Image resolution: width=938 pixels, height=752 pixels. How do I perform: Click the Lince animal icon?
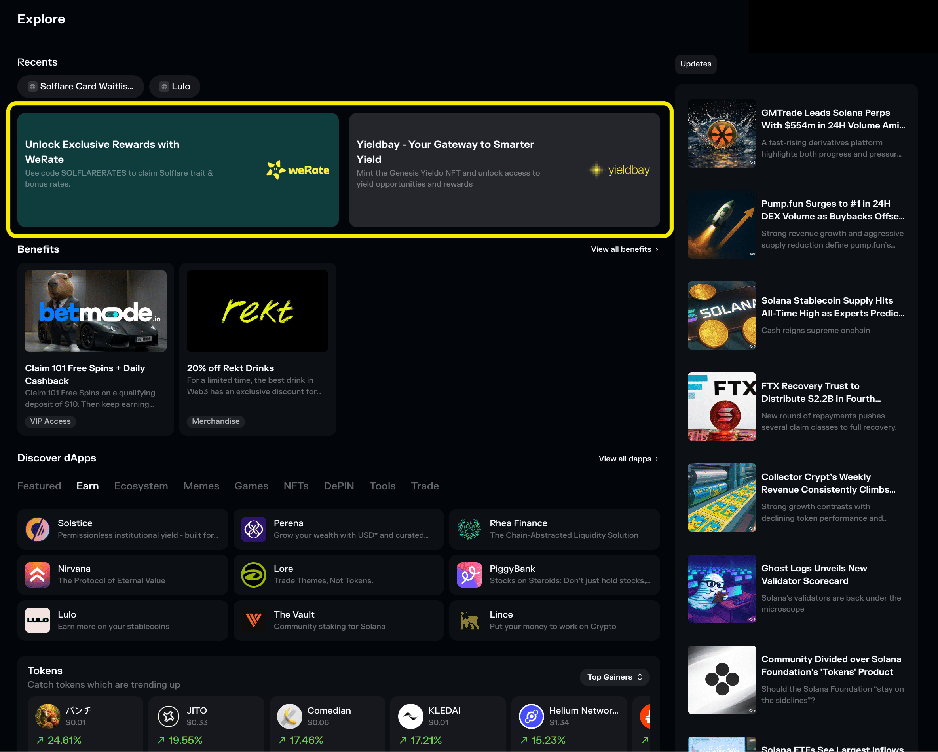pyautogui.click(x=469, y=620)
